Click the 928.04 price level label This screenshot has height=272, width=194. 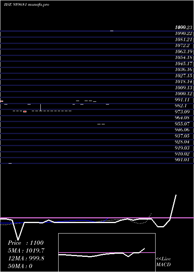tap(182, 142)
